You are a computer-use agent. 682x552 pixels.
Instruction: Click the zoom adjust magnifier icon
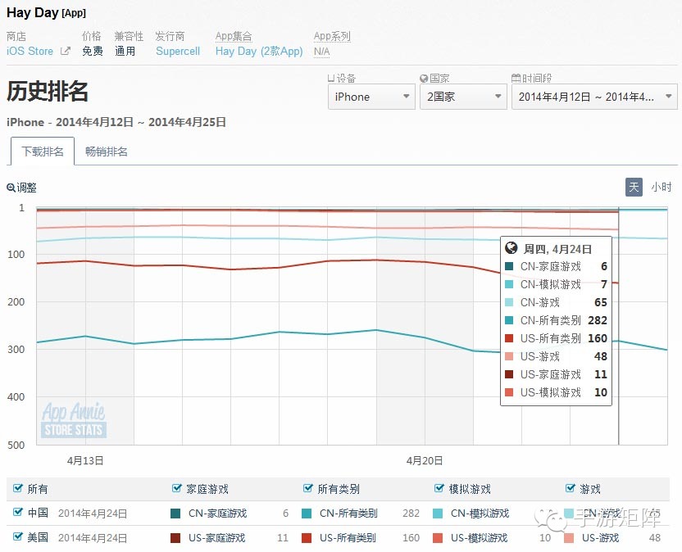[x=11, y=188]
